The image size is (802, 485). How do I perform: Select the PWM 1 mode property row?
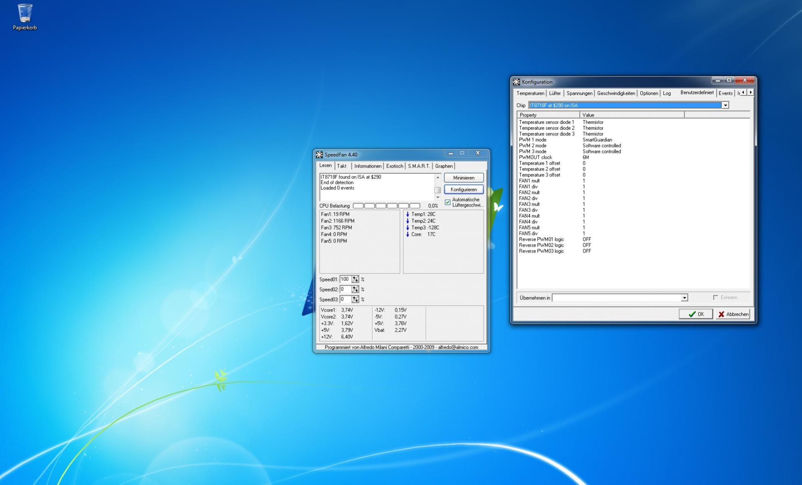pyautogui.click(x=533, y=140)
